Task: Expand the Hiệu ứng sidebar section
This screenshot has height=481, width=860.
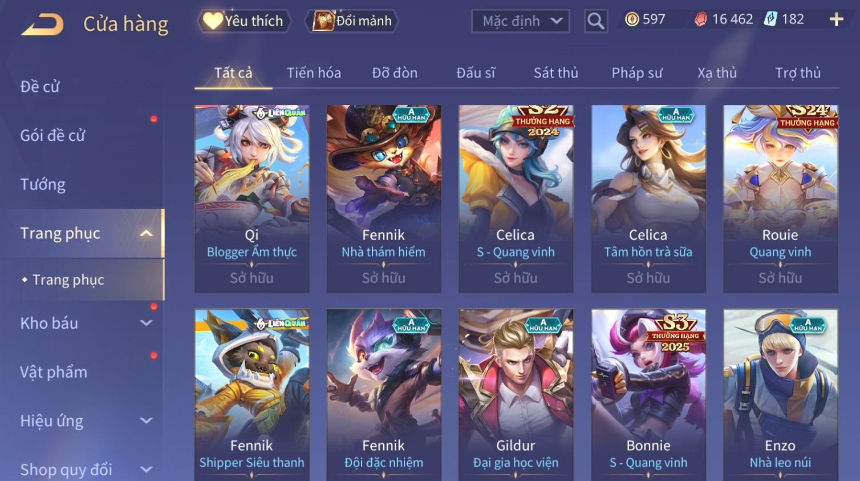Action: click(x=146, y=421)
